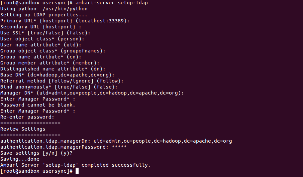Click the 'User object class* (person)' line

coord(40,39)
